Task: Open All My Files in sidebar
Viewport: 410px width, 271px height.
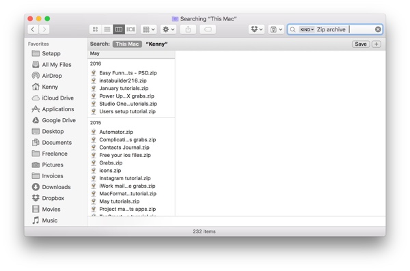Action: 51,65
